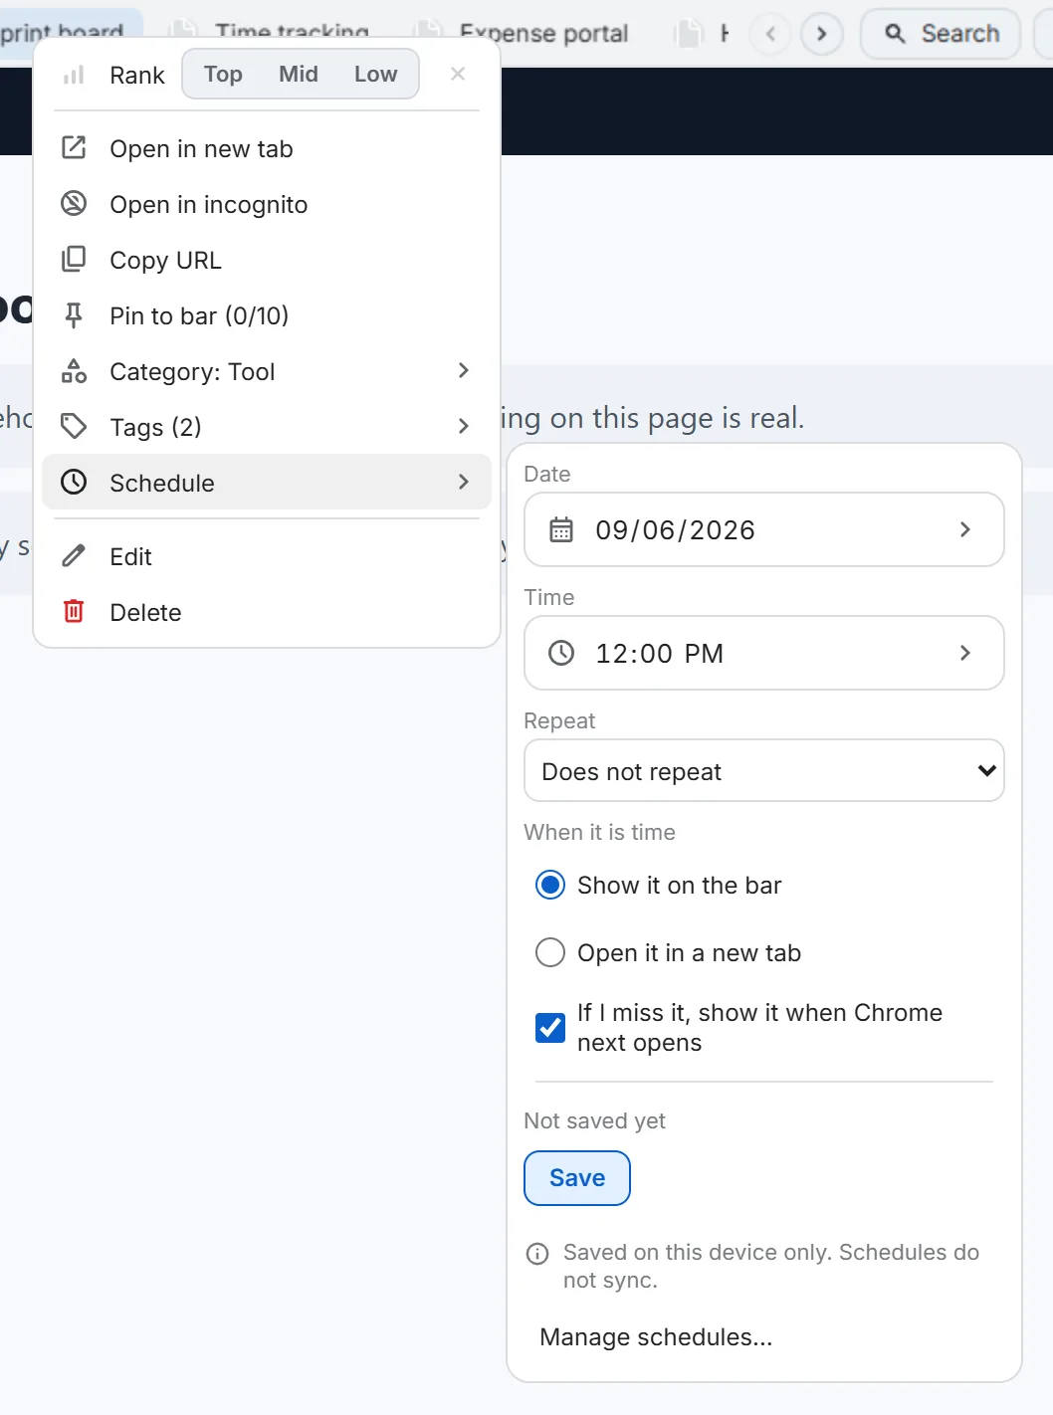This screenshot has width=1053, height=1415.
Task: Click the Open in new tab icon
Action: pos(74,148)
